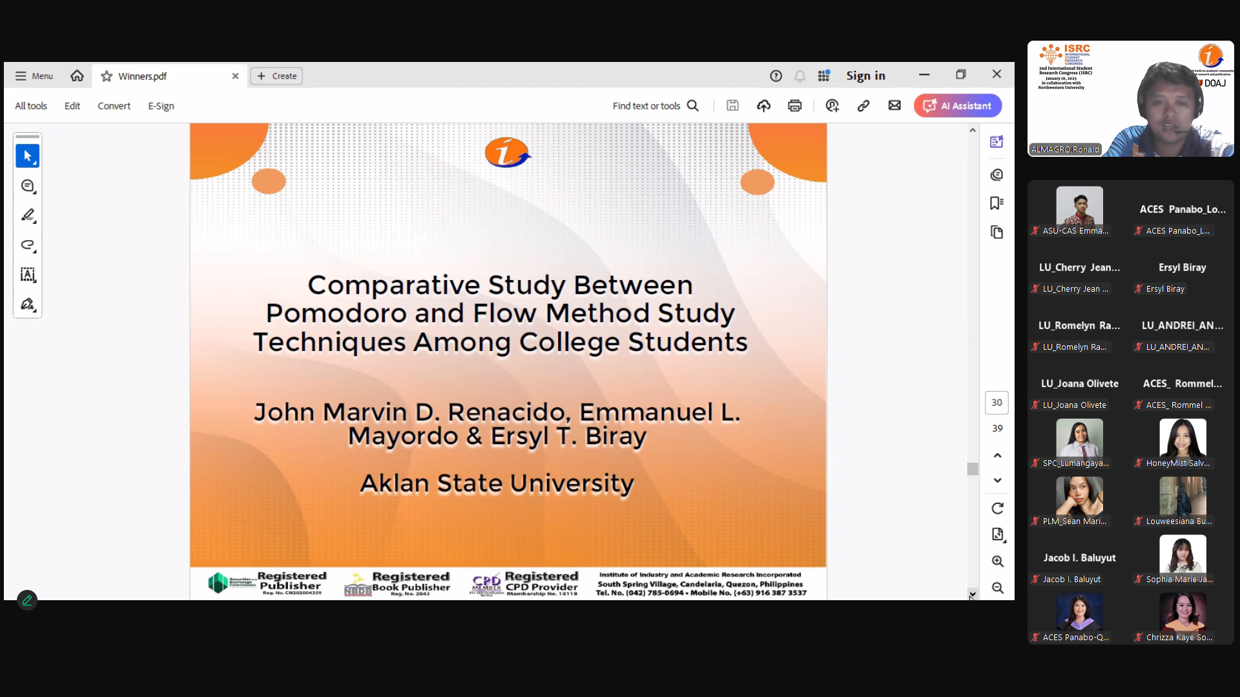Image resolution: width=1240 pixels, height=697 pixels.
Task: Open the E-Sign menu
Action: point(161,106)
